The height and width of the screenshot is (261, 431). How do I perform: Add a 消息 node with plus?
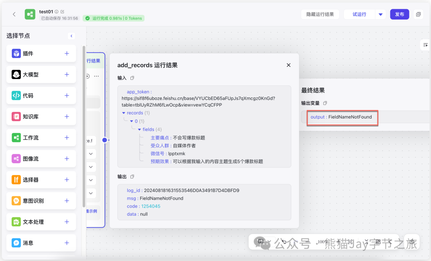tap(67, 243)
